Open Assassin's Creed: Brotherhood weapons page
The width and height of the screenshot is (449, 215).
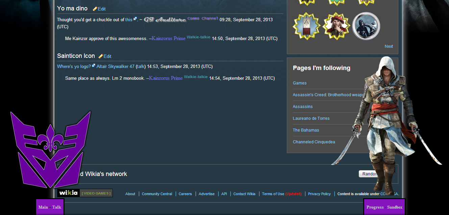[x=328, y=95]
